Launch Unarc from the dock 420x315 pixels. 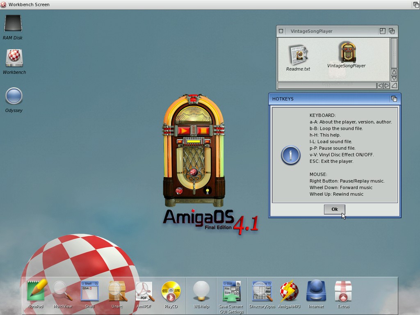pos(117,291)
